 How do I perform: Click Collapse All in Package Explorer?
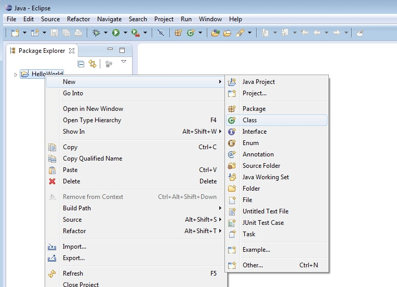pos(81,64)
